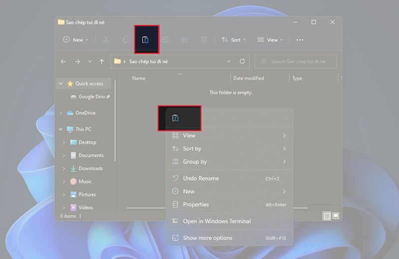Click the Paste icon in the toolbar
399x259 pixels.
pos(145,40)
